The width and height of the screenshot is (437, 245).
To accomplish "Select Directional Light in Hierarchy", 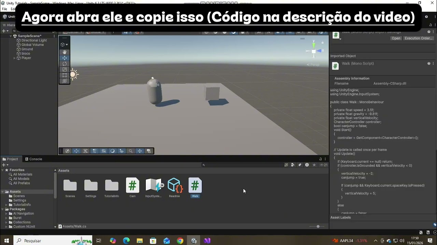I will 34,40.
